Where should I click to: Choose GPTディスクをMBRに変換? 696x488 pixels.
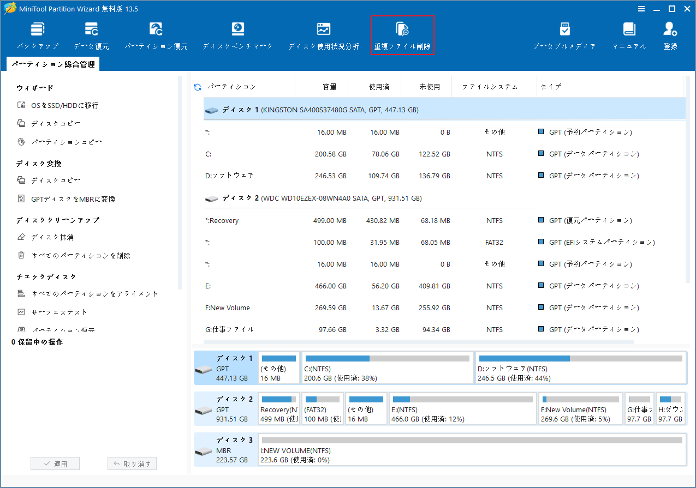point(63,198)
